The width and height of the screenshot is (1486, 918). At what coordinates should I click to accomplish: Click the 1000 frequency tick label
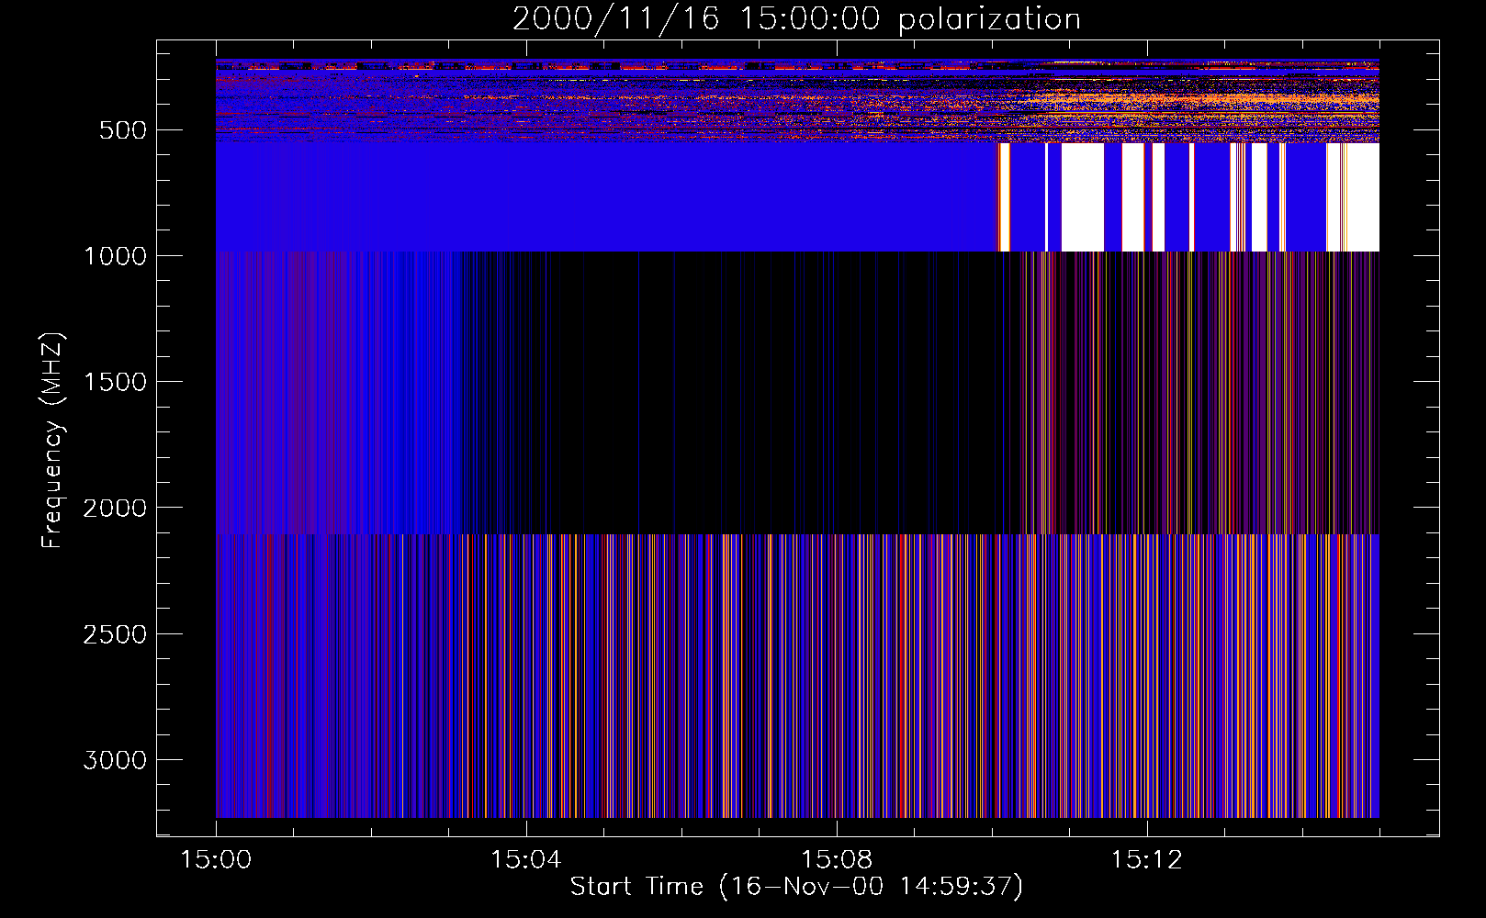click(115, 256)
